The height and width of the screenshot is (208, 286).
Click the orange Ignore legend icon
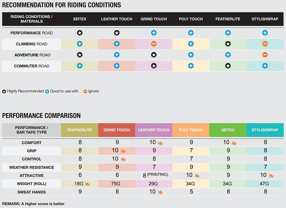coord(85,92)
